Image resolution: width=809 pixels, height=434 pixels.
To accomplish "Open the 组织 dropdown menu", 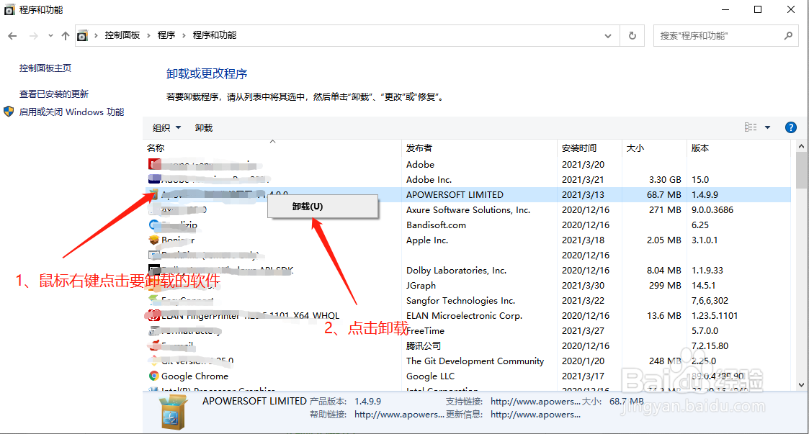I will point(166,127).
